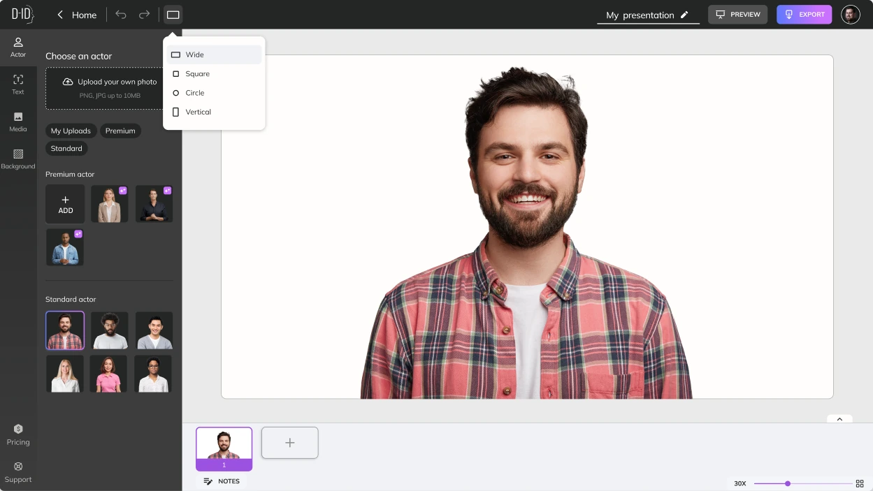Select premium actor in denim jacket
Image resolution: width=873 pixels, height=491 pixels.
coord(65,247)
